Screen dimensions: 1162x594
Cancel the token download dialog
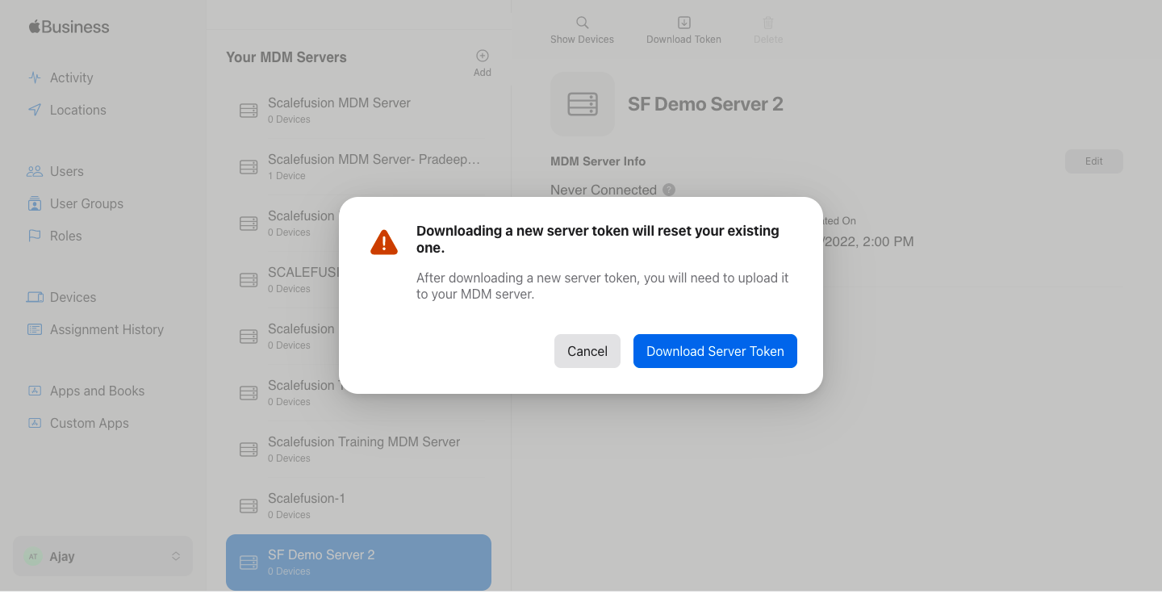tap(587, 351)
